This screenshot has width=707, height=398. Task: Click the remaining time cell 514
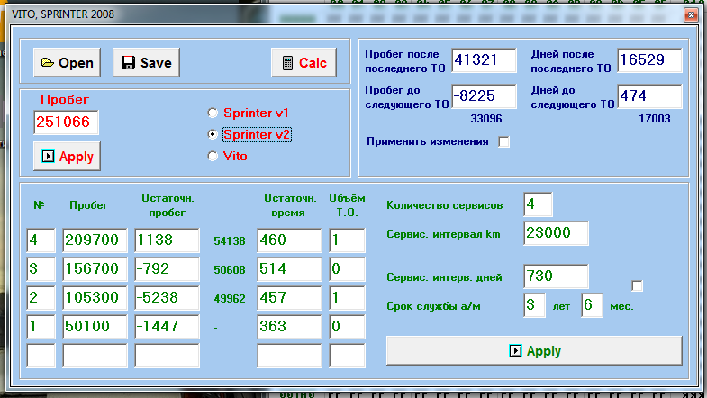click(289, 269)
